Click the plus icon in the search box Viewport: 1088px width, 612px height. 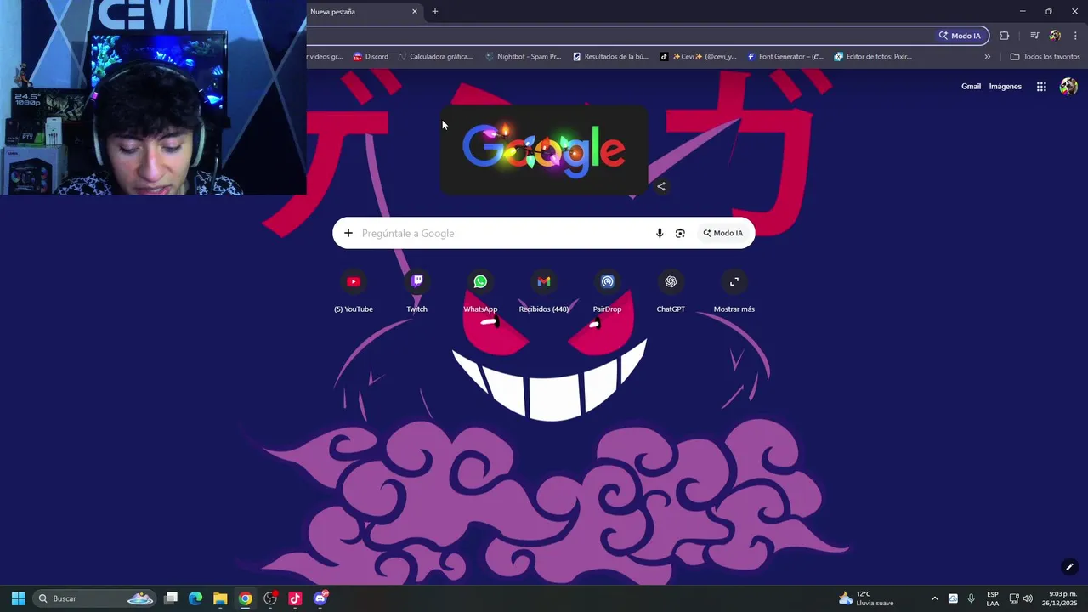[x=348, y=233]
